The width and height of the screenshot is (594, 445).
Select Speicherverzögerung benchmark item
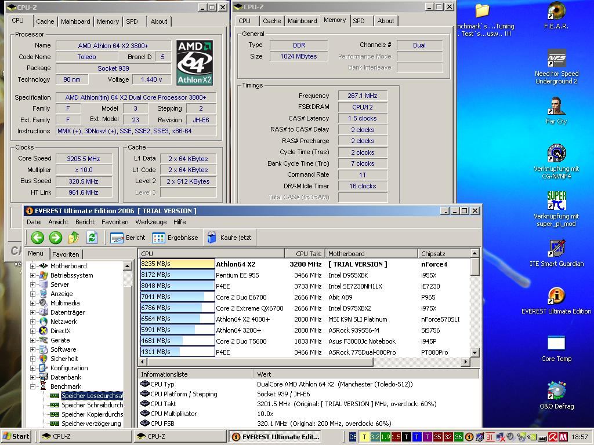91,424
